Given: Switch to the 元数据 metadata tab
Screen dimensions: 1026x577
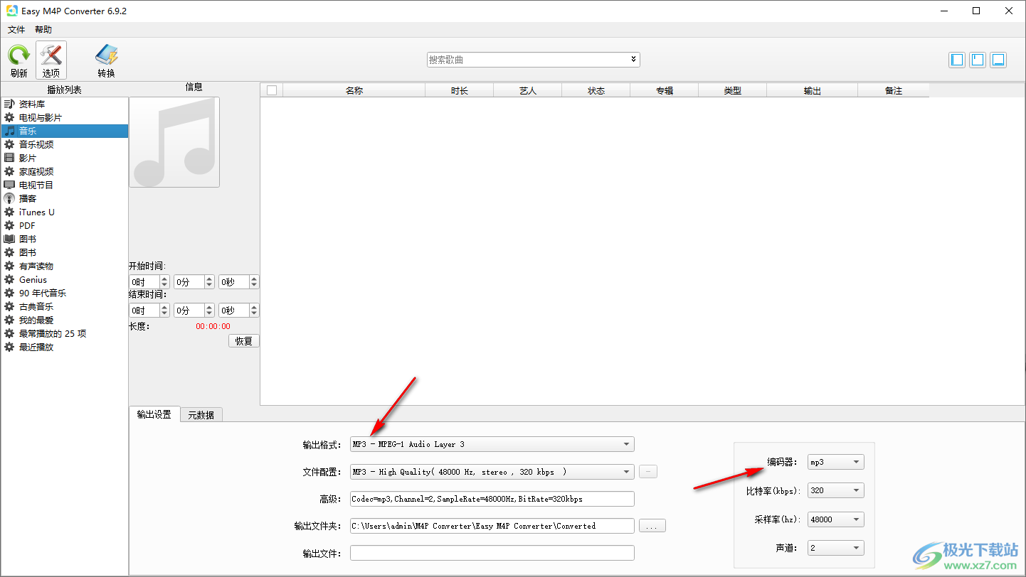Looking at the screenshot, I should coord(201,415).
